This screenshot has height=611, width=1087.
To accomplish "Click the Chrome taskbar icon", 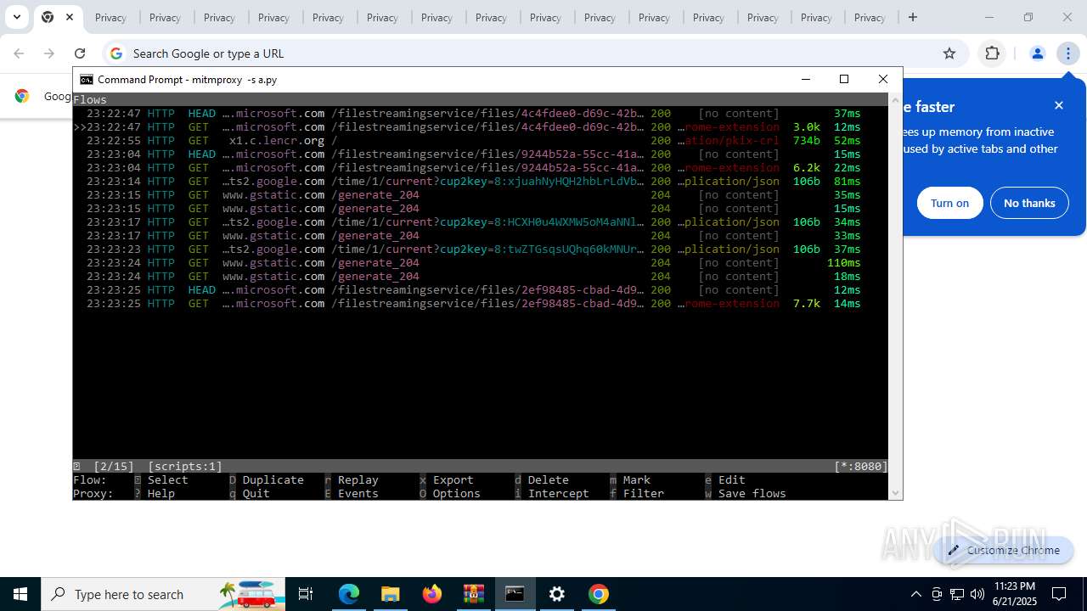I will tap(599, 594).
